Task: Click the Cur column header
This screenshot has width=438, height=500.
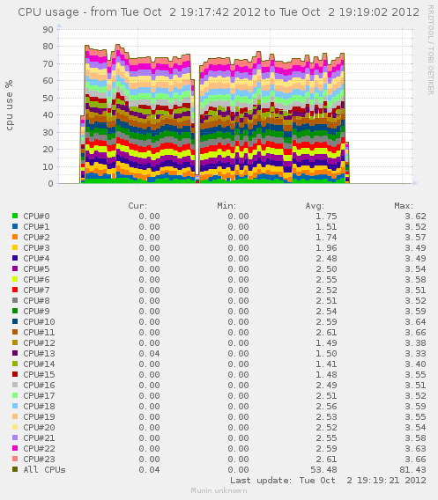Action: (x=137, y=206)
